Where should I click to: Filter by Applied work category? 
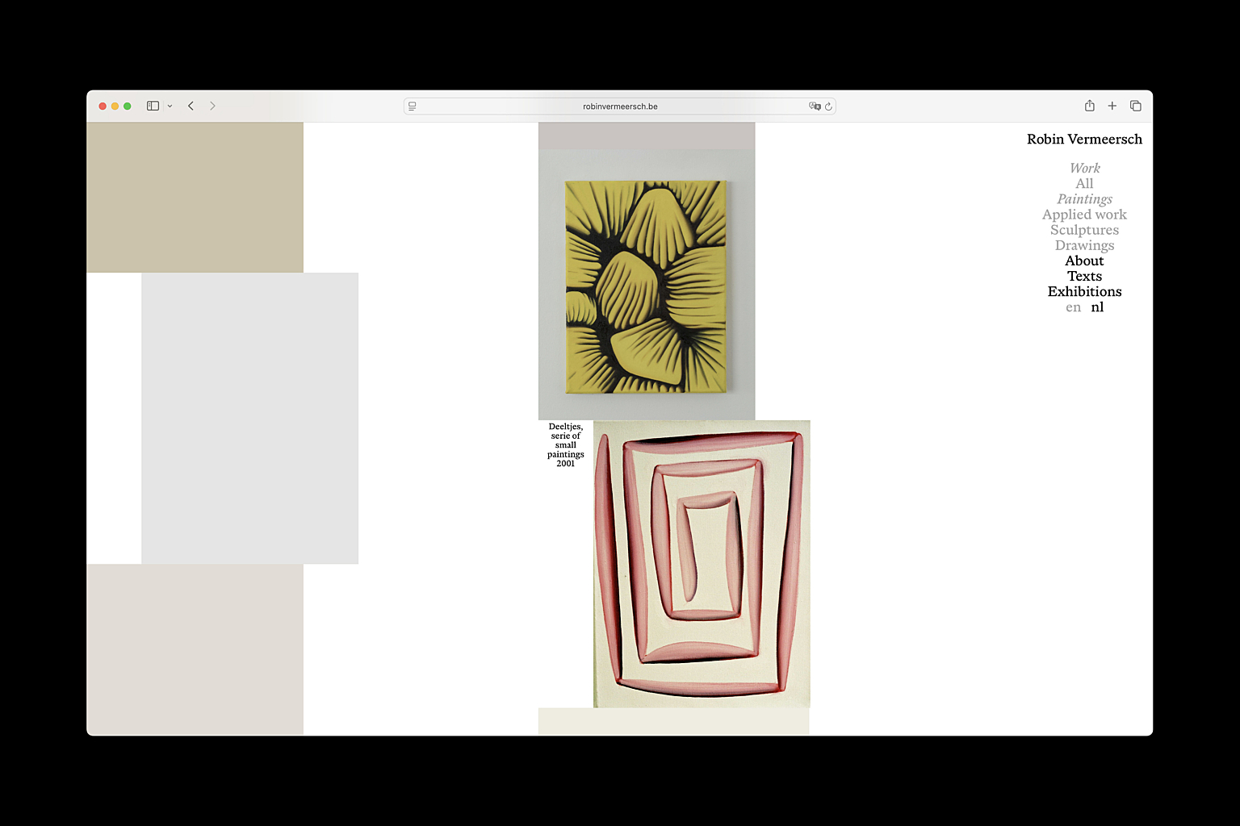[1083, 215]
